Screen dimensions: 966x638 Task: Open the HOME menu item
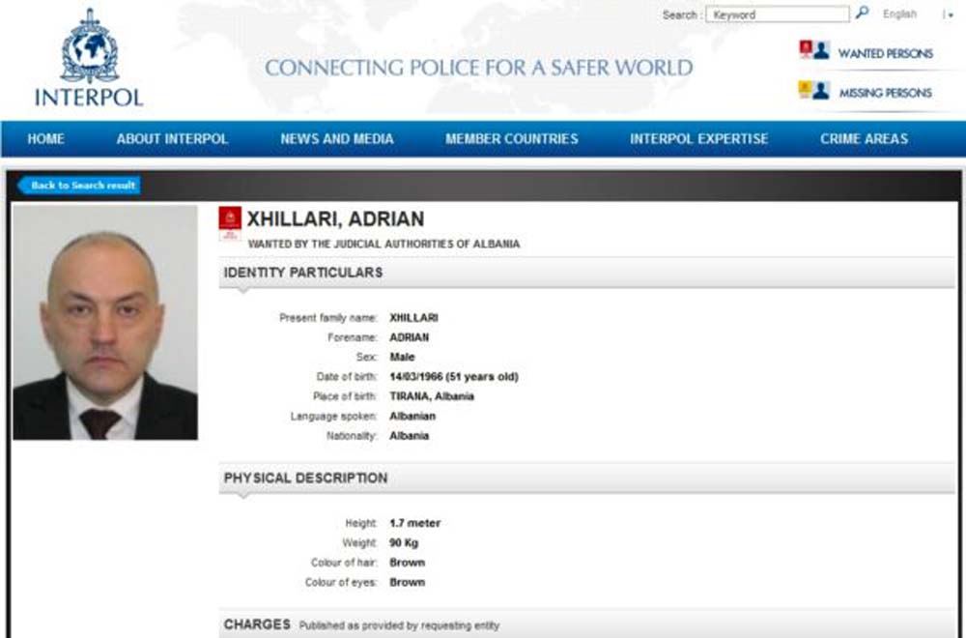pos(45,138)
